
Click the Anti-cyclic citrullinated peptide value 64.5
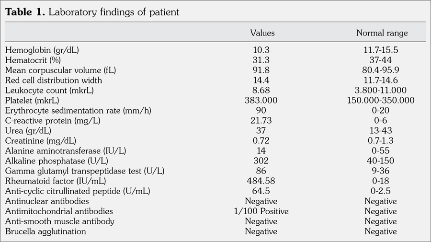261,191
